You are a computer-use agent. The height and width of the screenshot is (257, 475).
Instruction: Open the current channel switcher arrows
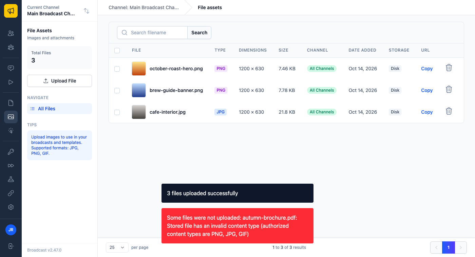pyautogui.click(x=87, y=11)
